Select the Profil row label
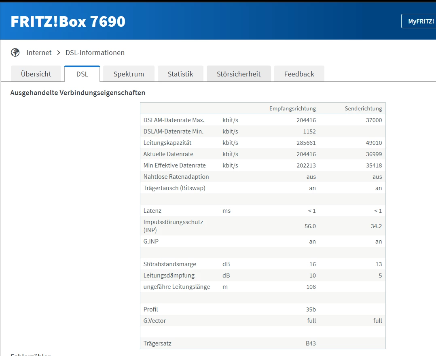The image size is (436, 356). (150, 309)
